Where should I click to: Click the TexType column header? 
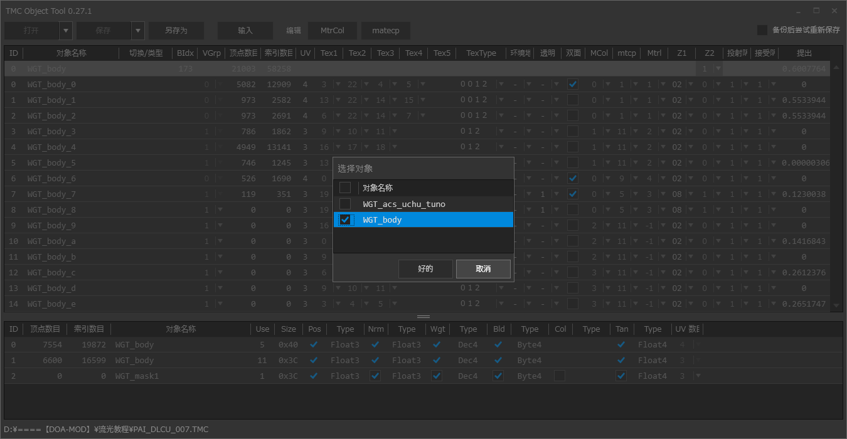click(481, 53)
